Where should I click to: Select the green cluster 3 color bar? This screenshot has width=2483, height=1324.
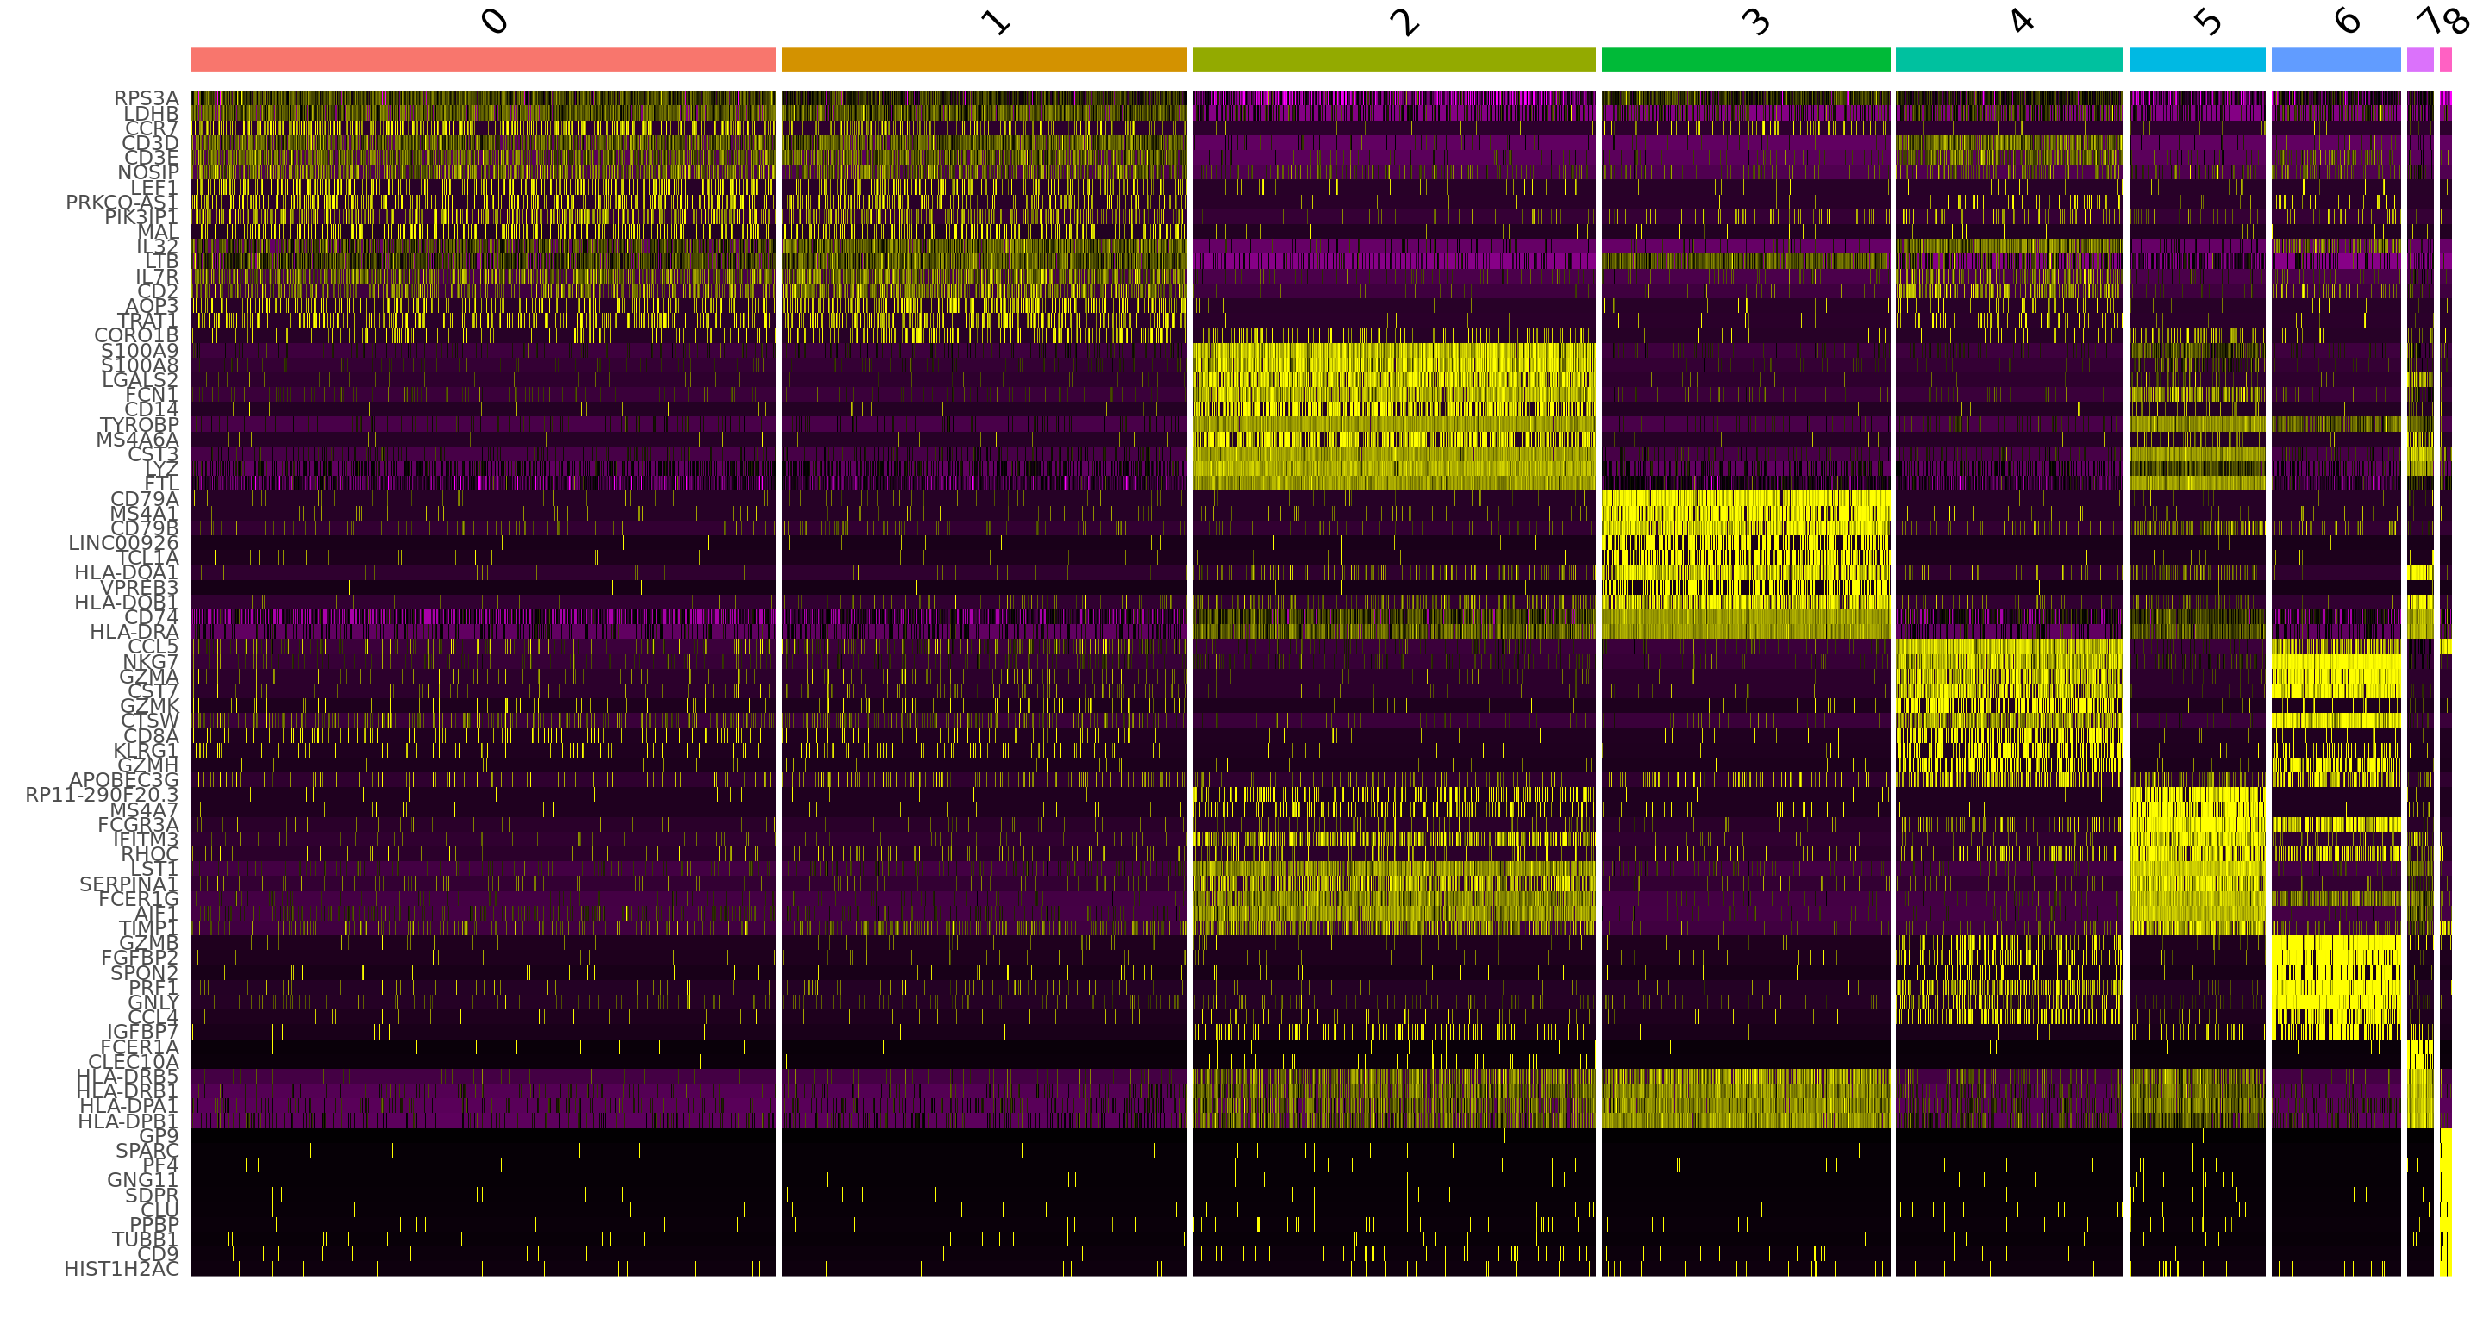[x=1746, y=59]
